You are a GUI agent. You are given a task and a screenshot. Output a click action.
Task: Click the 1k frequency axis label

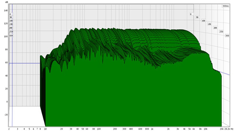click(152, 129)
